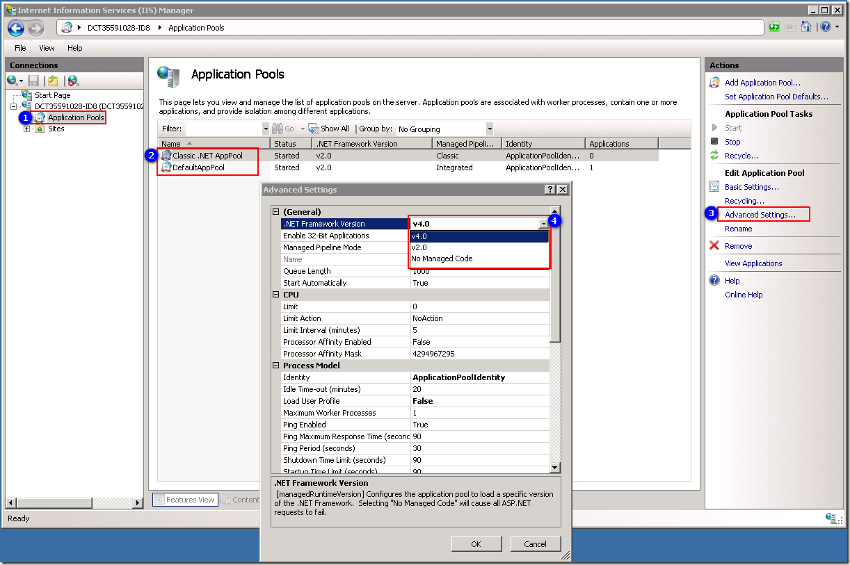850x565 pixels.
Task: Click the grayed Forward navigation arrow
Action: pos(36,28)
